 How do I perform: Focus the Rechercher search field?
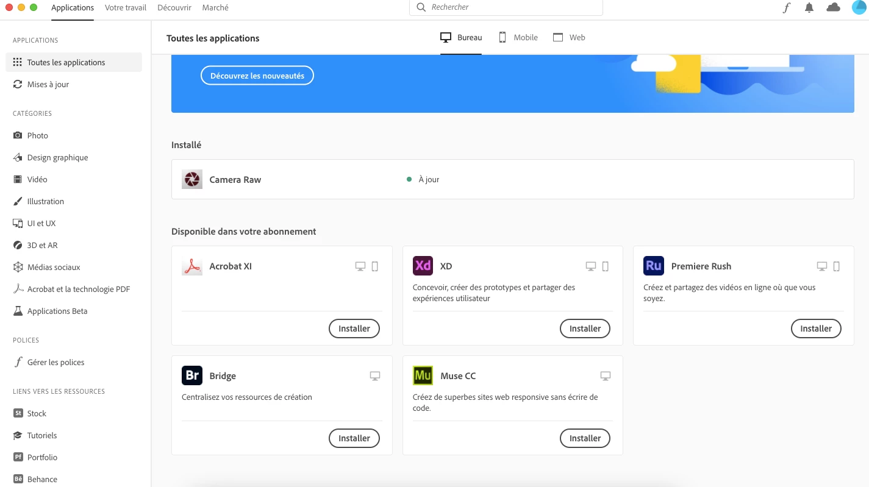pyautogui.click(x=506, y=7)
